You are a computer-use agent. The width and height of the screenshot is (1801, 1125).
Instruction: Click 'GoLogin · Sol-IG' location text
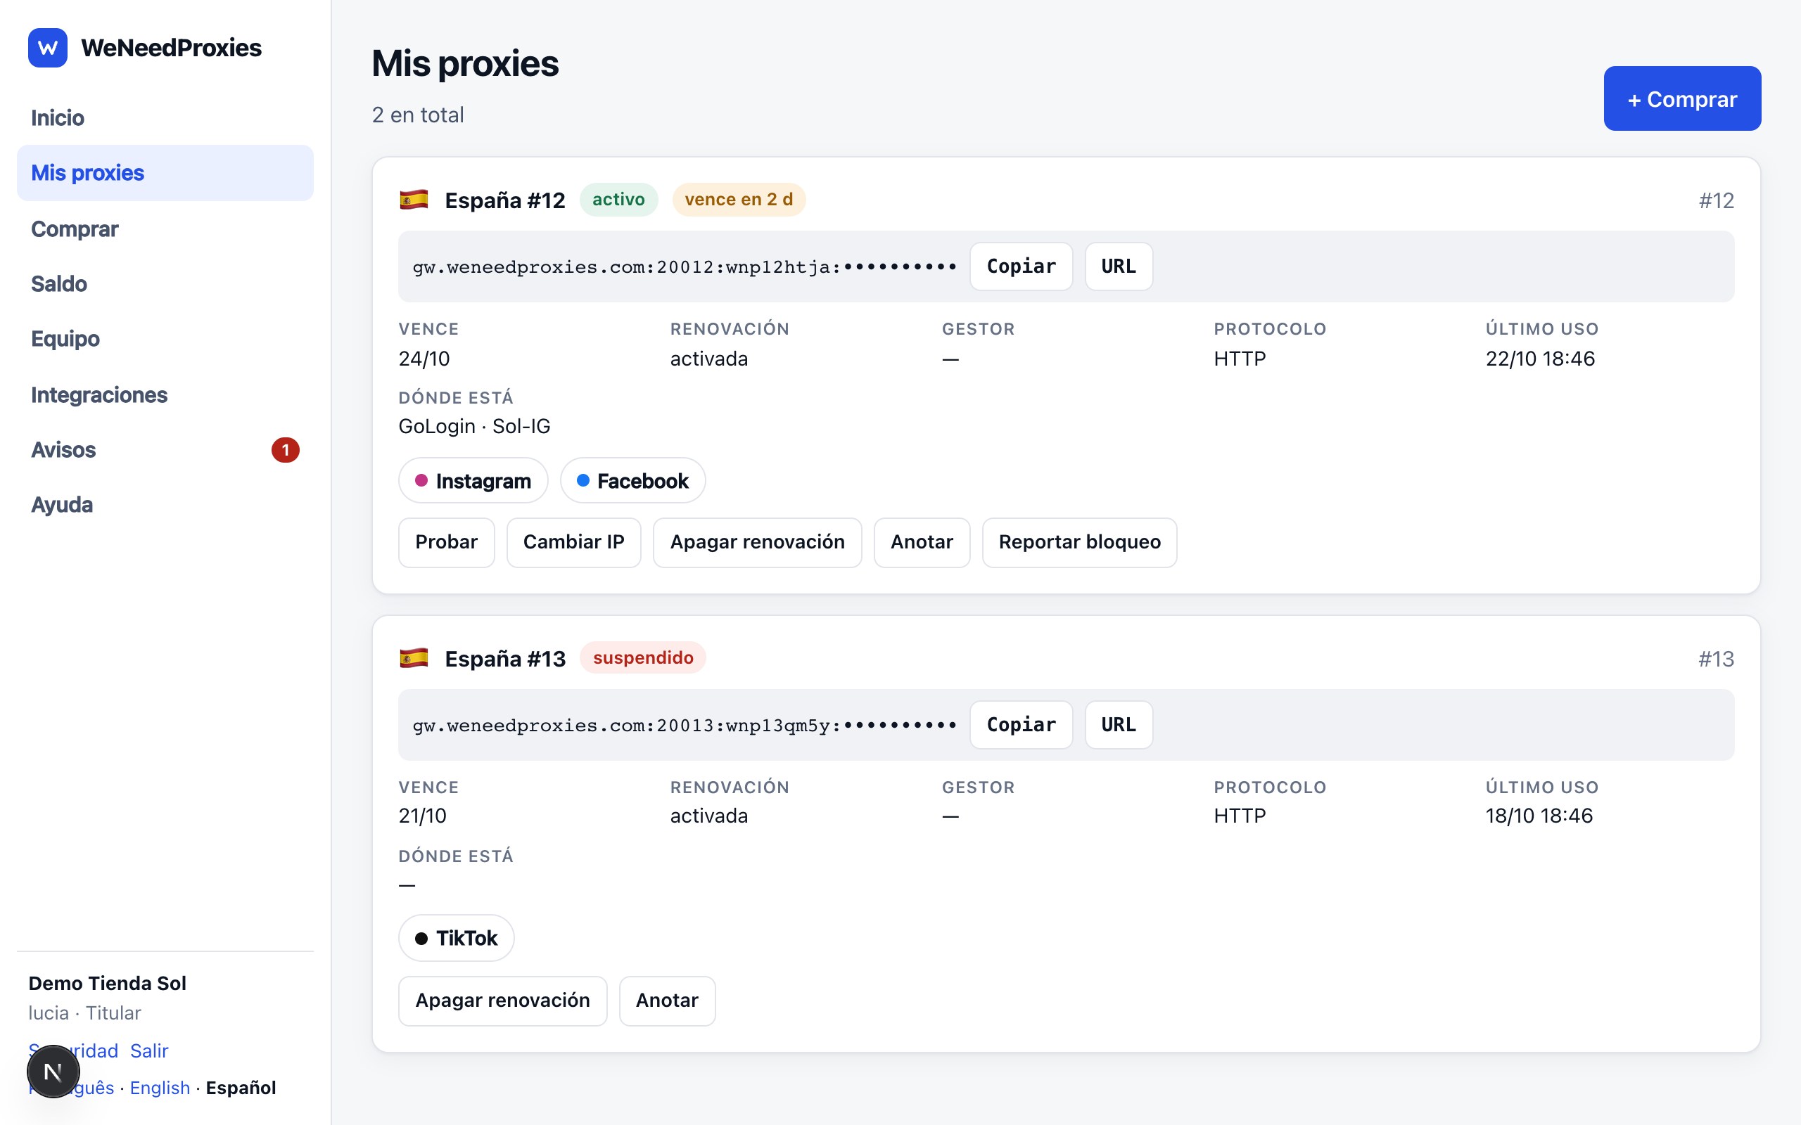coord(474,426)
